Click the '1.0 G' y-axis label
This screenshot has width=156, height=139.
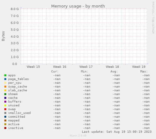tap(15, 57)
